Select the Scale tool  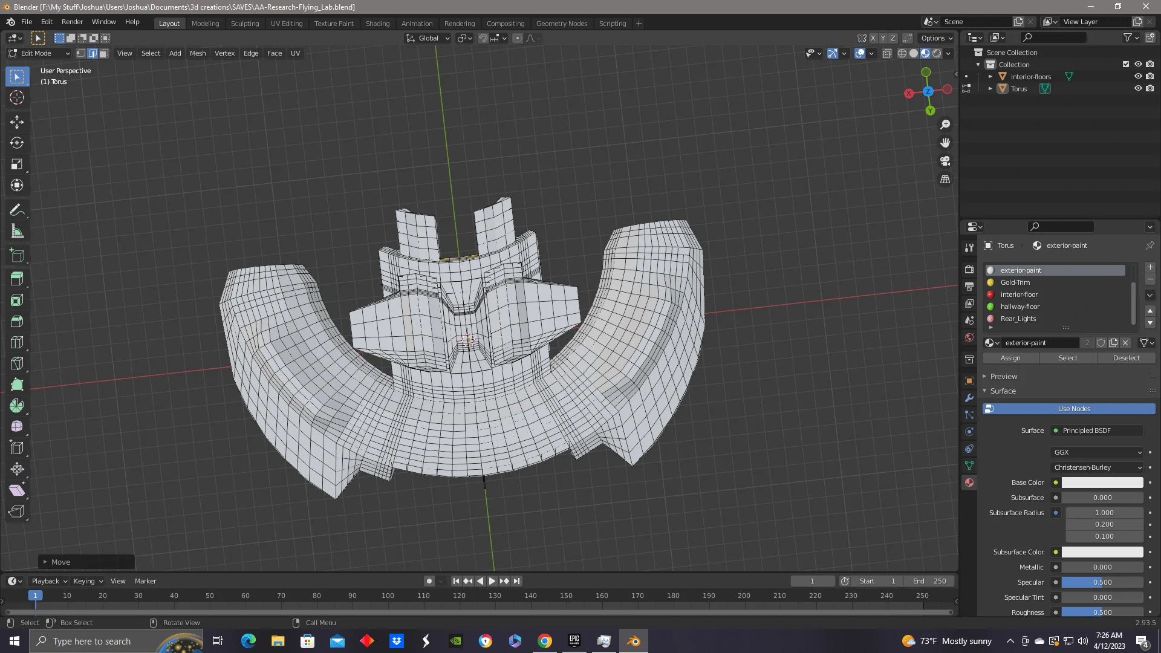click(17, 164)
